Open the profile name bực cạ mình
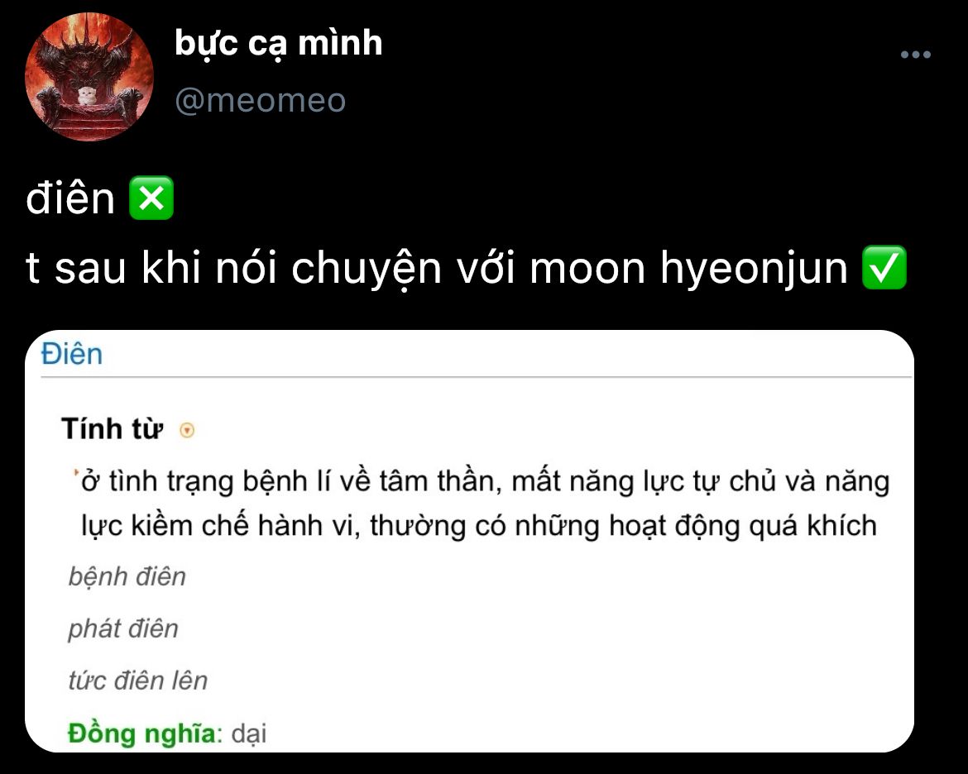 point(279,43)
